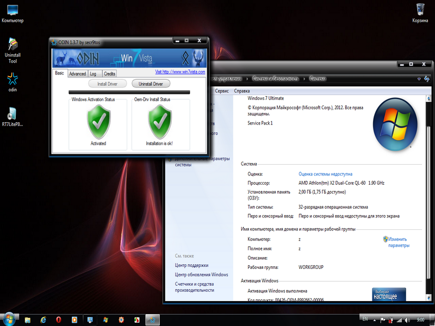Switch to the Basic tab in ODIN
This screenshot has width=435, height=326.
click(59, 73)
